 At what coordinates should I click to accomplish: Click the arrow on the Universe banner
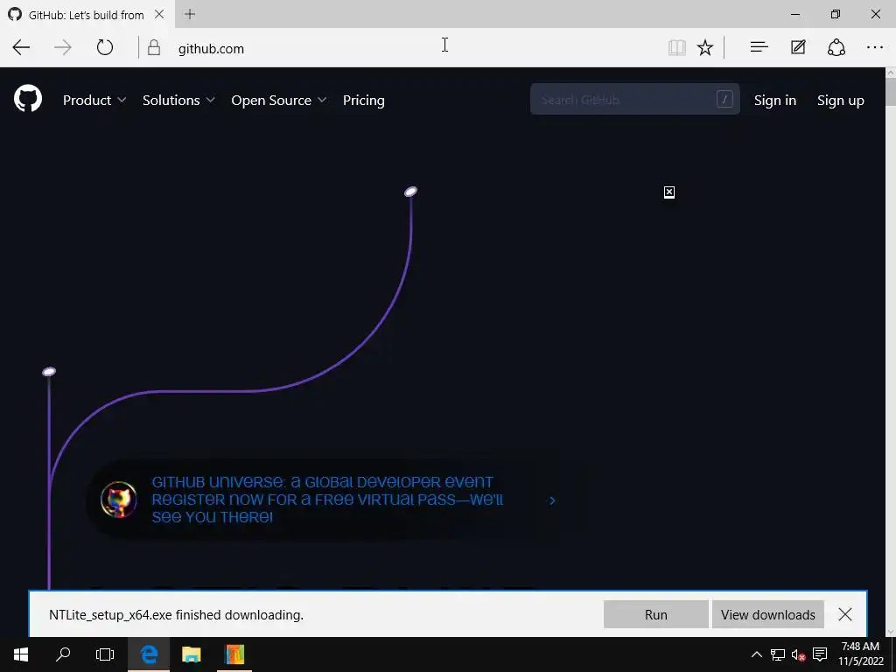coord(552,500)
